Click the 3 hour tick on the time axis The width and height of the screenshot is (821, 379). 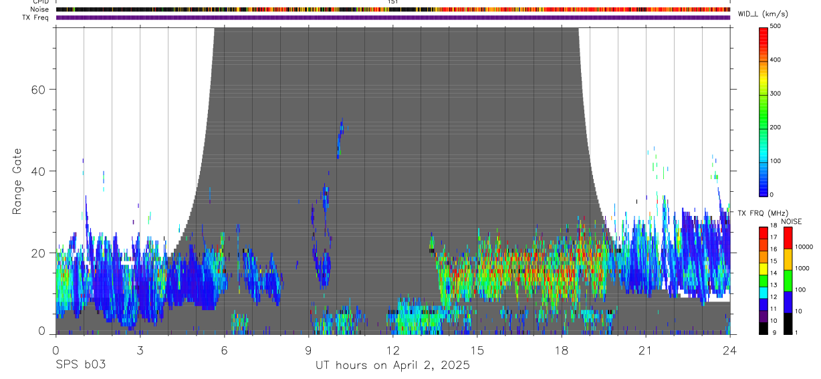(140, 349)
